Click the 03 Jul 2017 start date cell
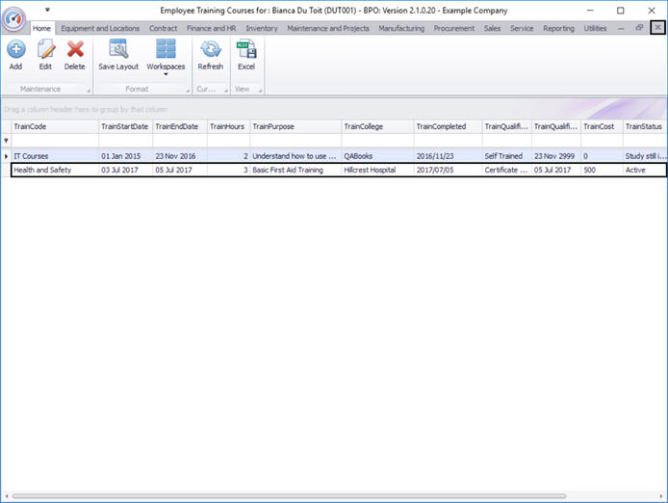Viewport: 668px width, 503px height. pos(126,170)
